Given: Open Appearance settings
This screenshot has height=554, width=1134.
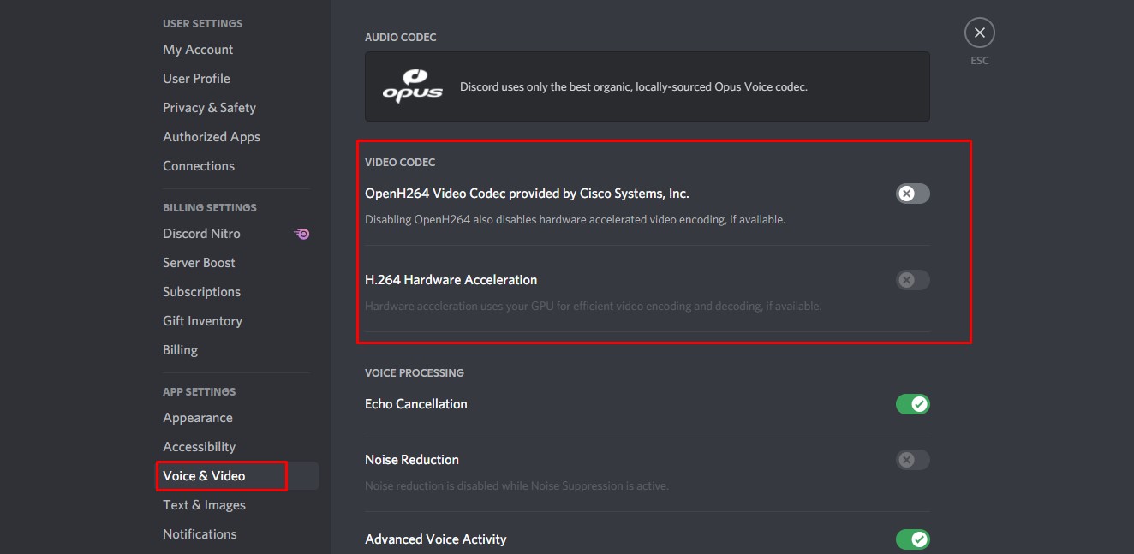Looking at the screenshot, I should coord(197,417).
